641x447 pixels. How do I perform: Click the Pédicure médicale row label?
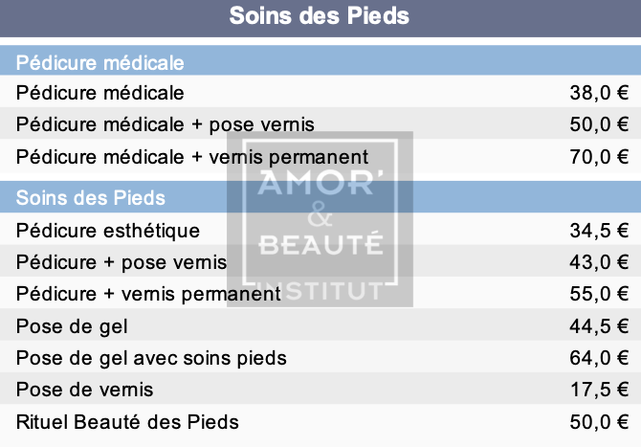click(x=99, y=93)
